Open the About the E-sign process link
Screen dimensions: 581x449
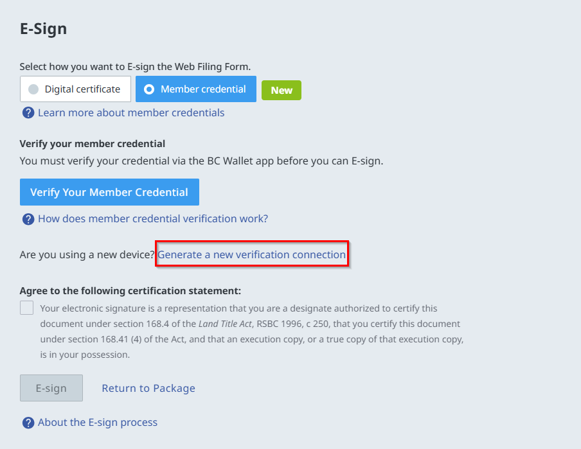(x=98, y=423)
